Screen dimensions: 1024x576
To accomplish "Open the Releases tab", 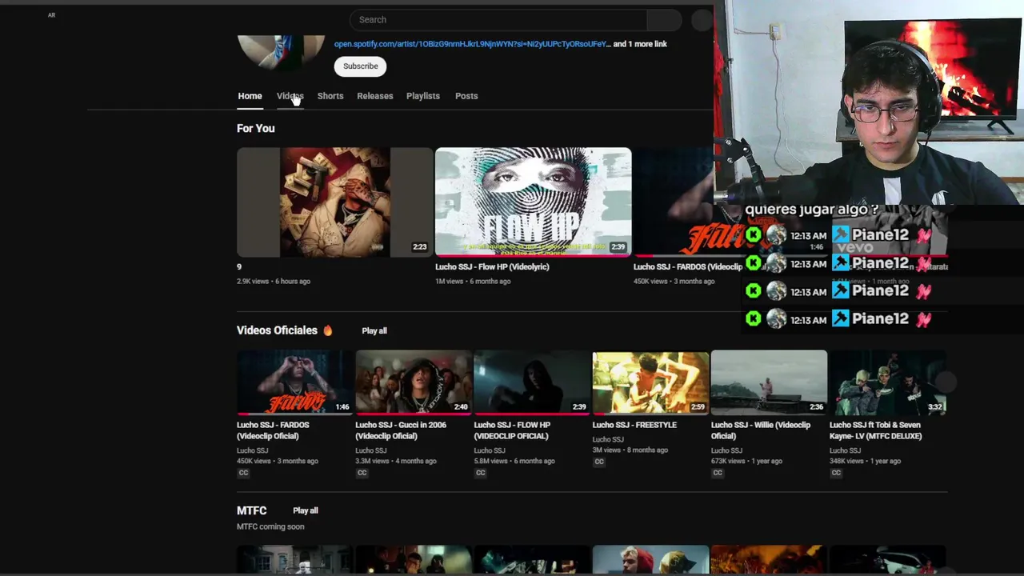I will coord(375,96).
